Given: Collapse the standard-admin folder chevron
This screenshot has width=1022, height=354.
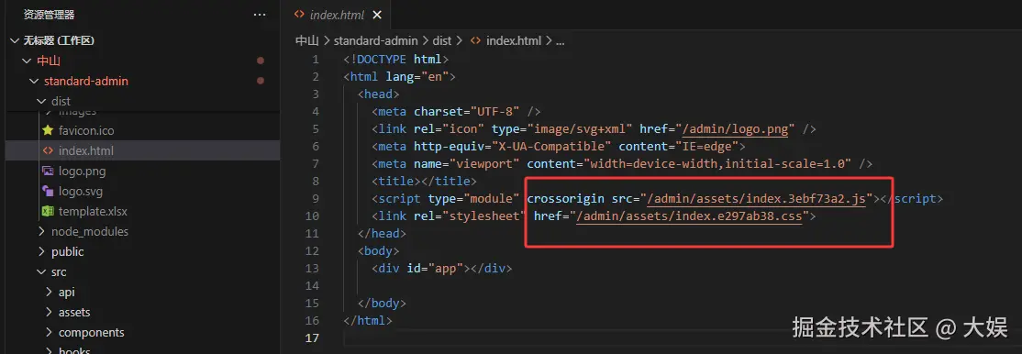Looking at the screenshot, I should pos(33,82).
